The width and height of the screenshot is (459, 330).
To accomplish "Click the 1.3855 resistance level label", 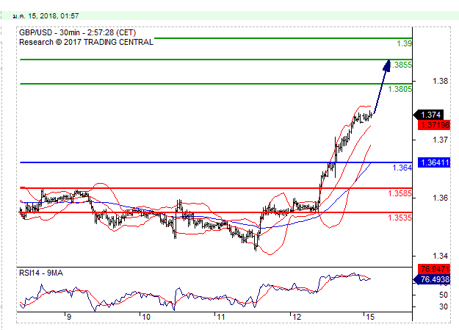I will coord(401,65).
